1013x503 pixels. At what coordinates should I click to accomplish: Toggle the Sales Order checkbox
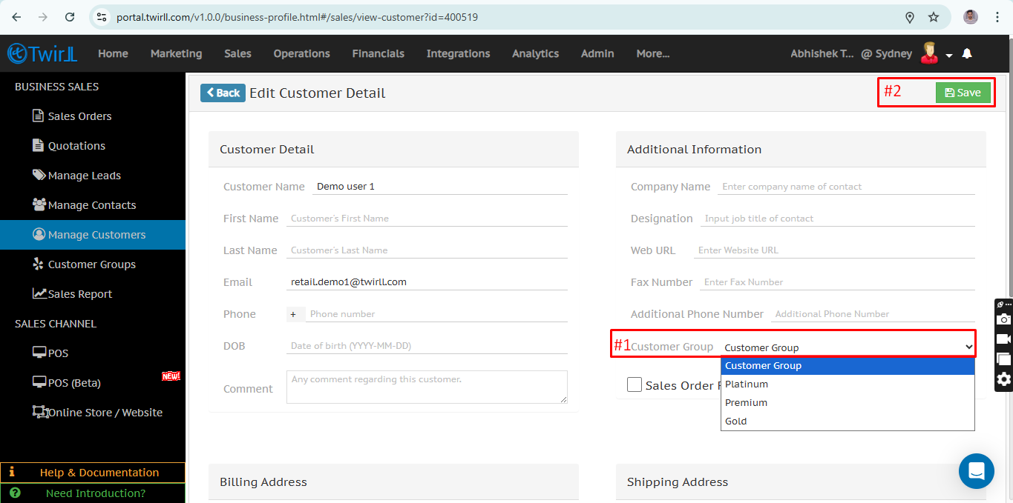(x=635, y=384)
